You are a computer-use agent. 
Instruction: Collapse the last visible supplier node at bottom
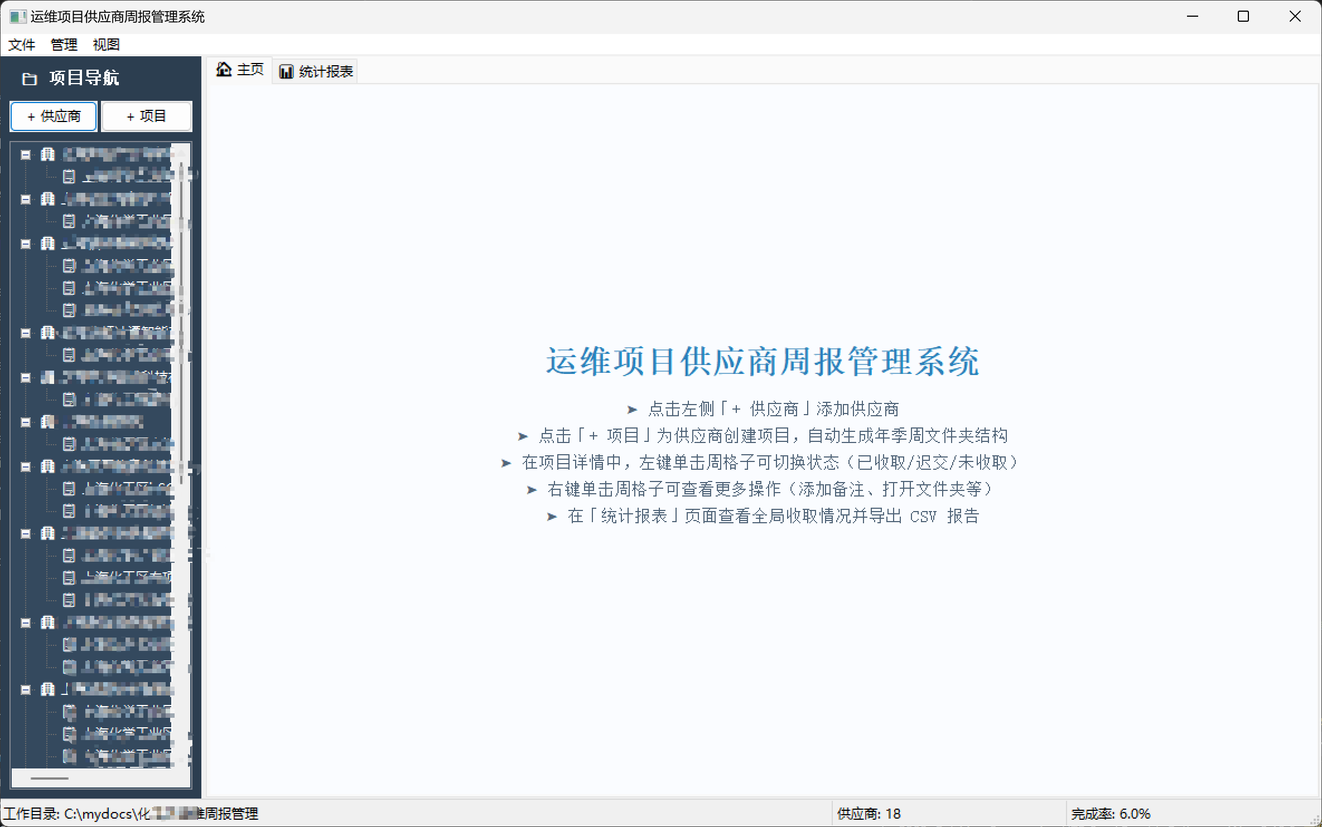click(26, 689)
